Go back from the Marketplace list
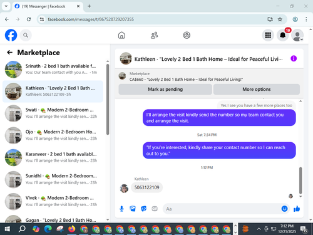The height and width of the screenshot is (235, 313). (x=9, y=53)
